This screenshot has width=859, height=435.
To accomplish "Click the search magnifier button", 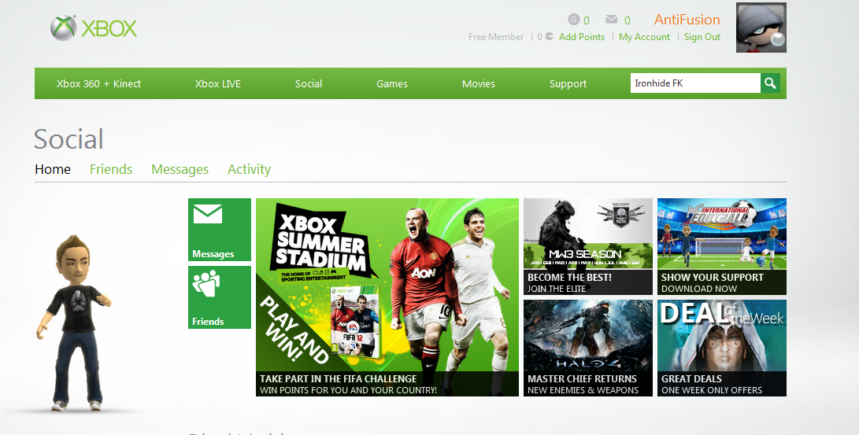I will (x=770, y=83).
